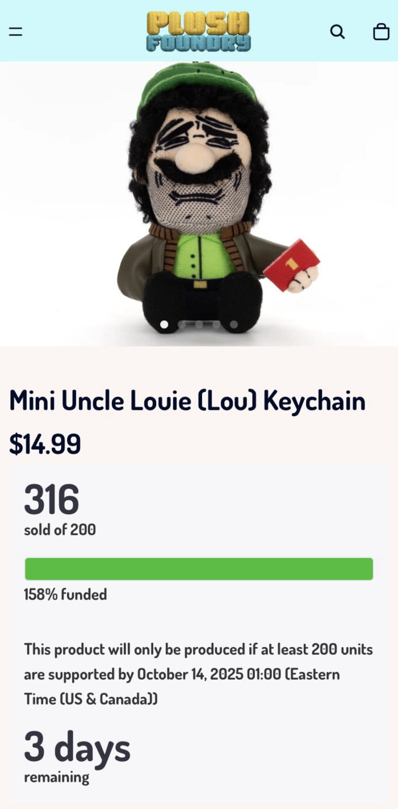Image resolution: width=398 pixels, height=809 pixels.
Task: Click the green funding progress bar
Action: pos(199,569)
